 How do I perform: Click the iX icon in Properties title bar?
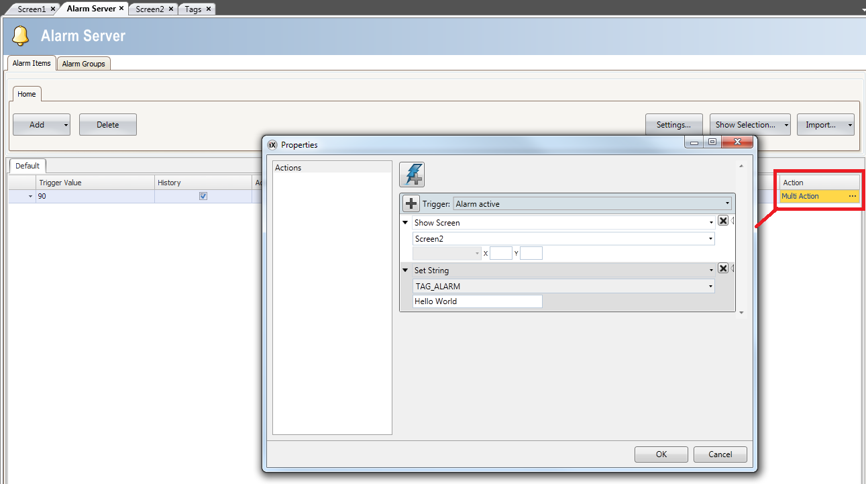[272, 144]
